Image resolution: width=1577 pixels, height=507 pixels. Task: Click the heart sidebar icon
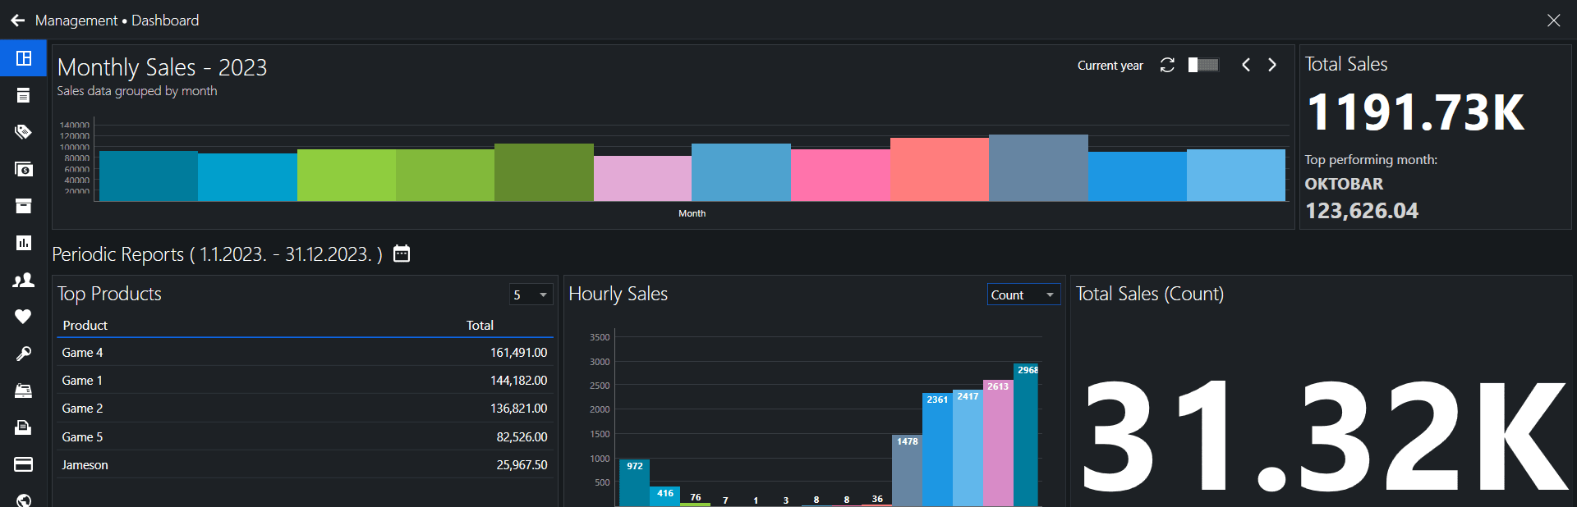tap(24, 317)
